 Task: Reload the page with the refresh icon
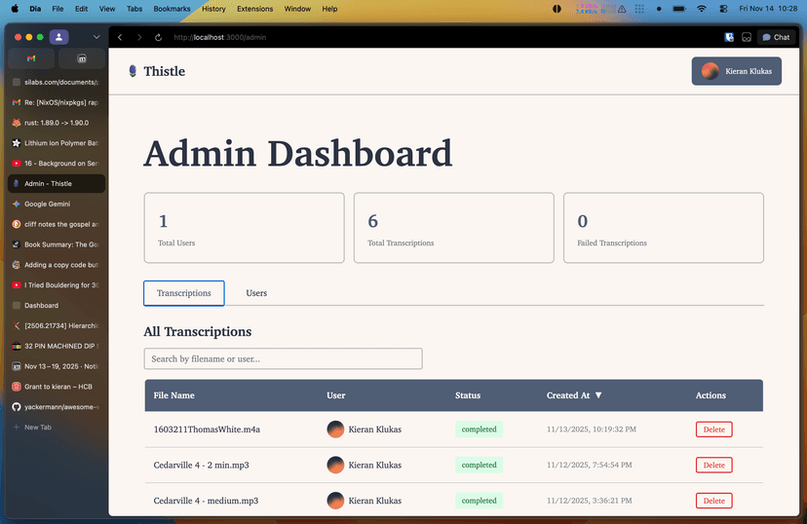tap(158, 37)
